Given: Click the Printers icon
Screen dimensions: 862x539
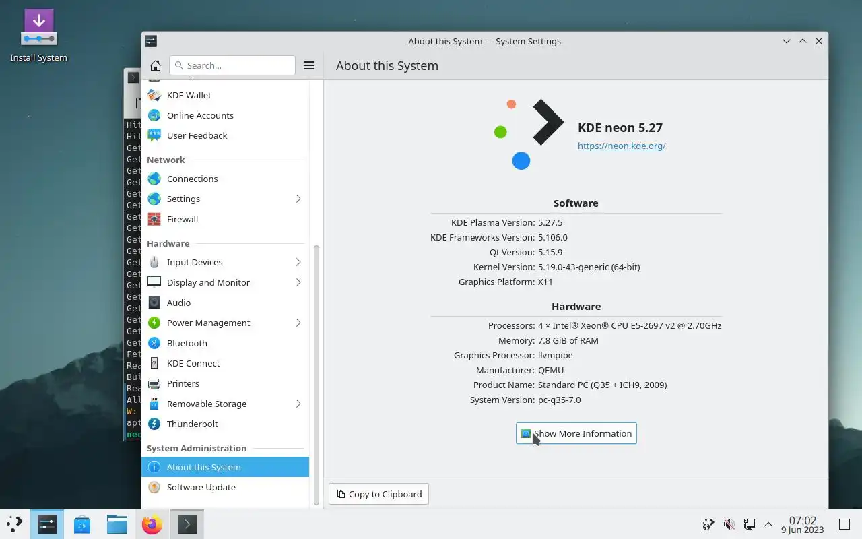Looking at the screenshot, I should [154, 383].
